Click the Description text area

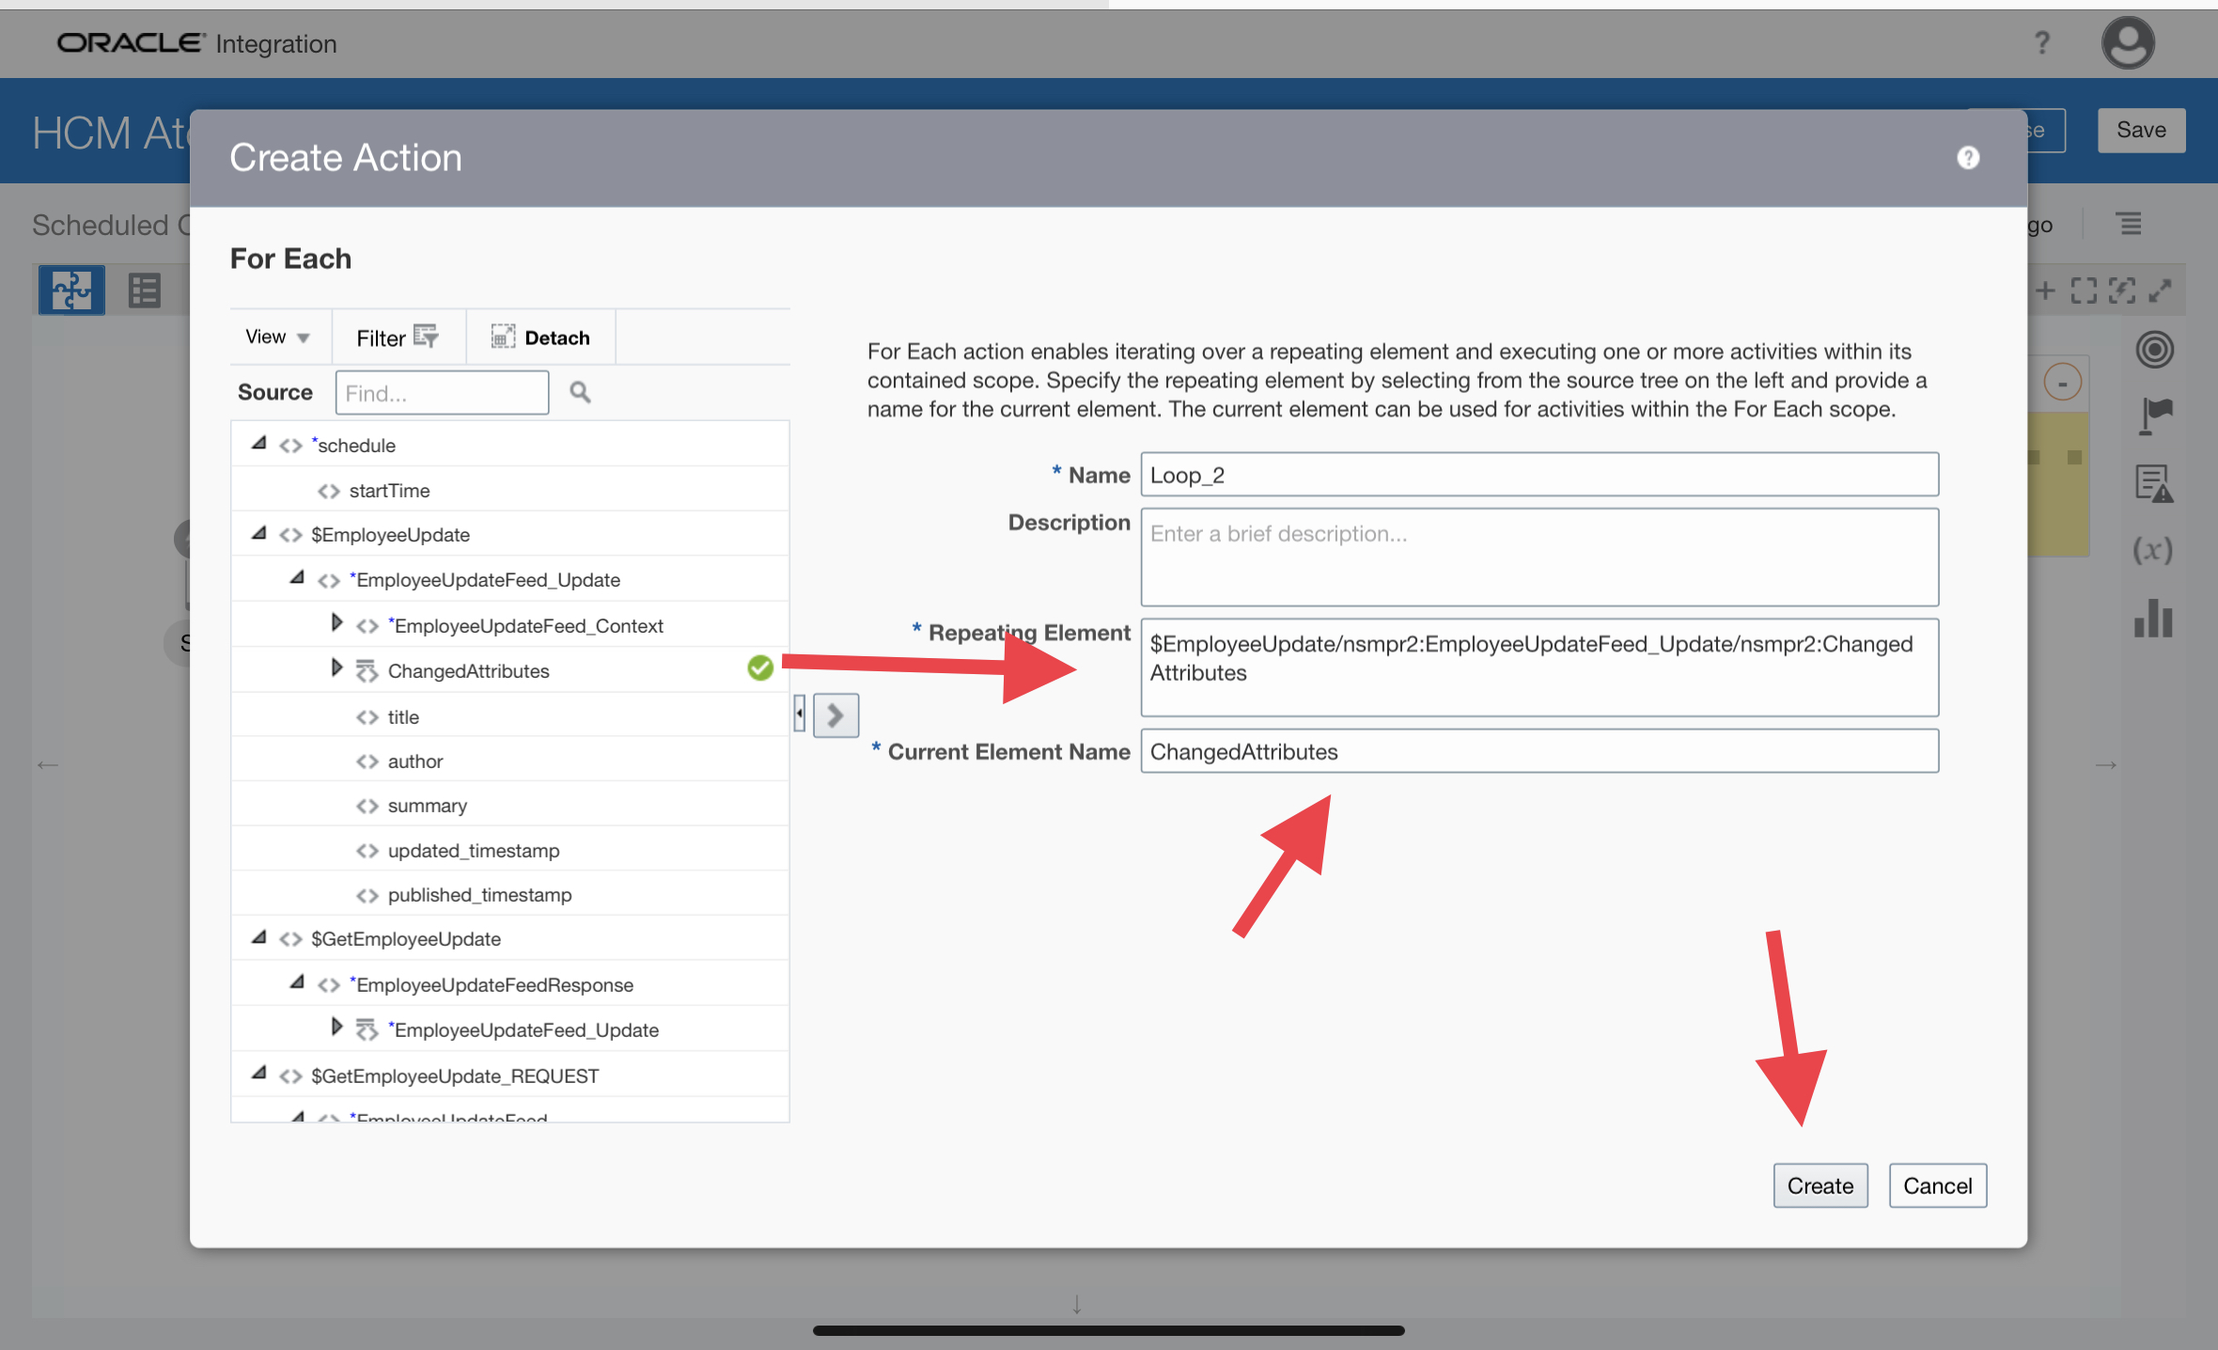pos(1539,557)
